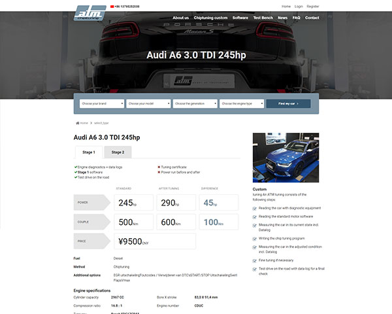
Task: Click the red flag icon beside phone number
Action: coord(113,6)
